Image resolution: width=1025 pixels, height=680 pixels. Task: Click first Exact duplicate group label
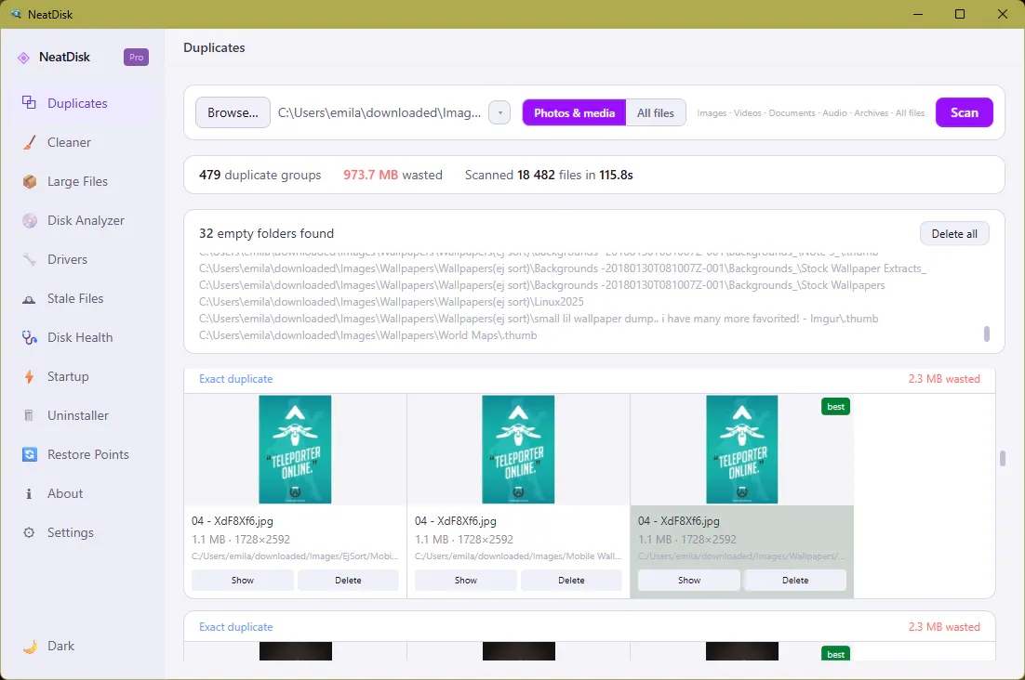236,379
